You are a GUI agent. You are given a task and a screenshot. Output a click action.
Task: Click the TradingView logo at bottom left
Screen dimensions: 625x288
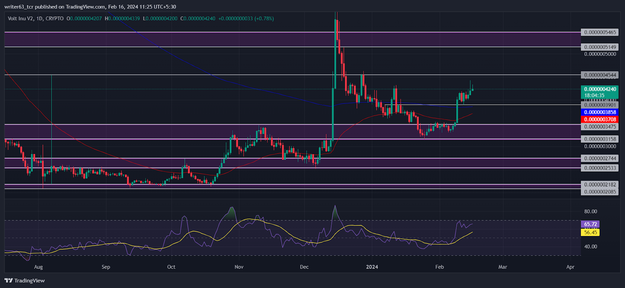pos(25,281)
